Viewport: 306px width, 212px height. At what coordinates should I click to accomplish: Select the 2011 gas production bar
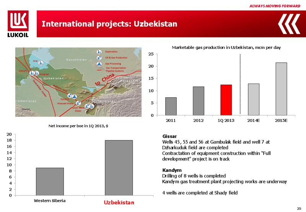[x=171, y=106]
